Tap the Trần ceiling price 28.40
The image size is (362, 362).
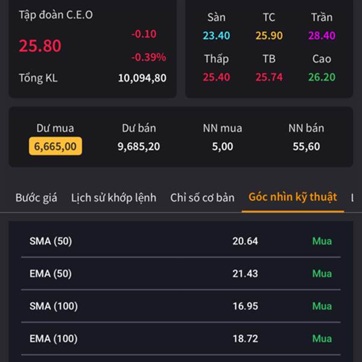click(x=322, y=36)
